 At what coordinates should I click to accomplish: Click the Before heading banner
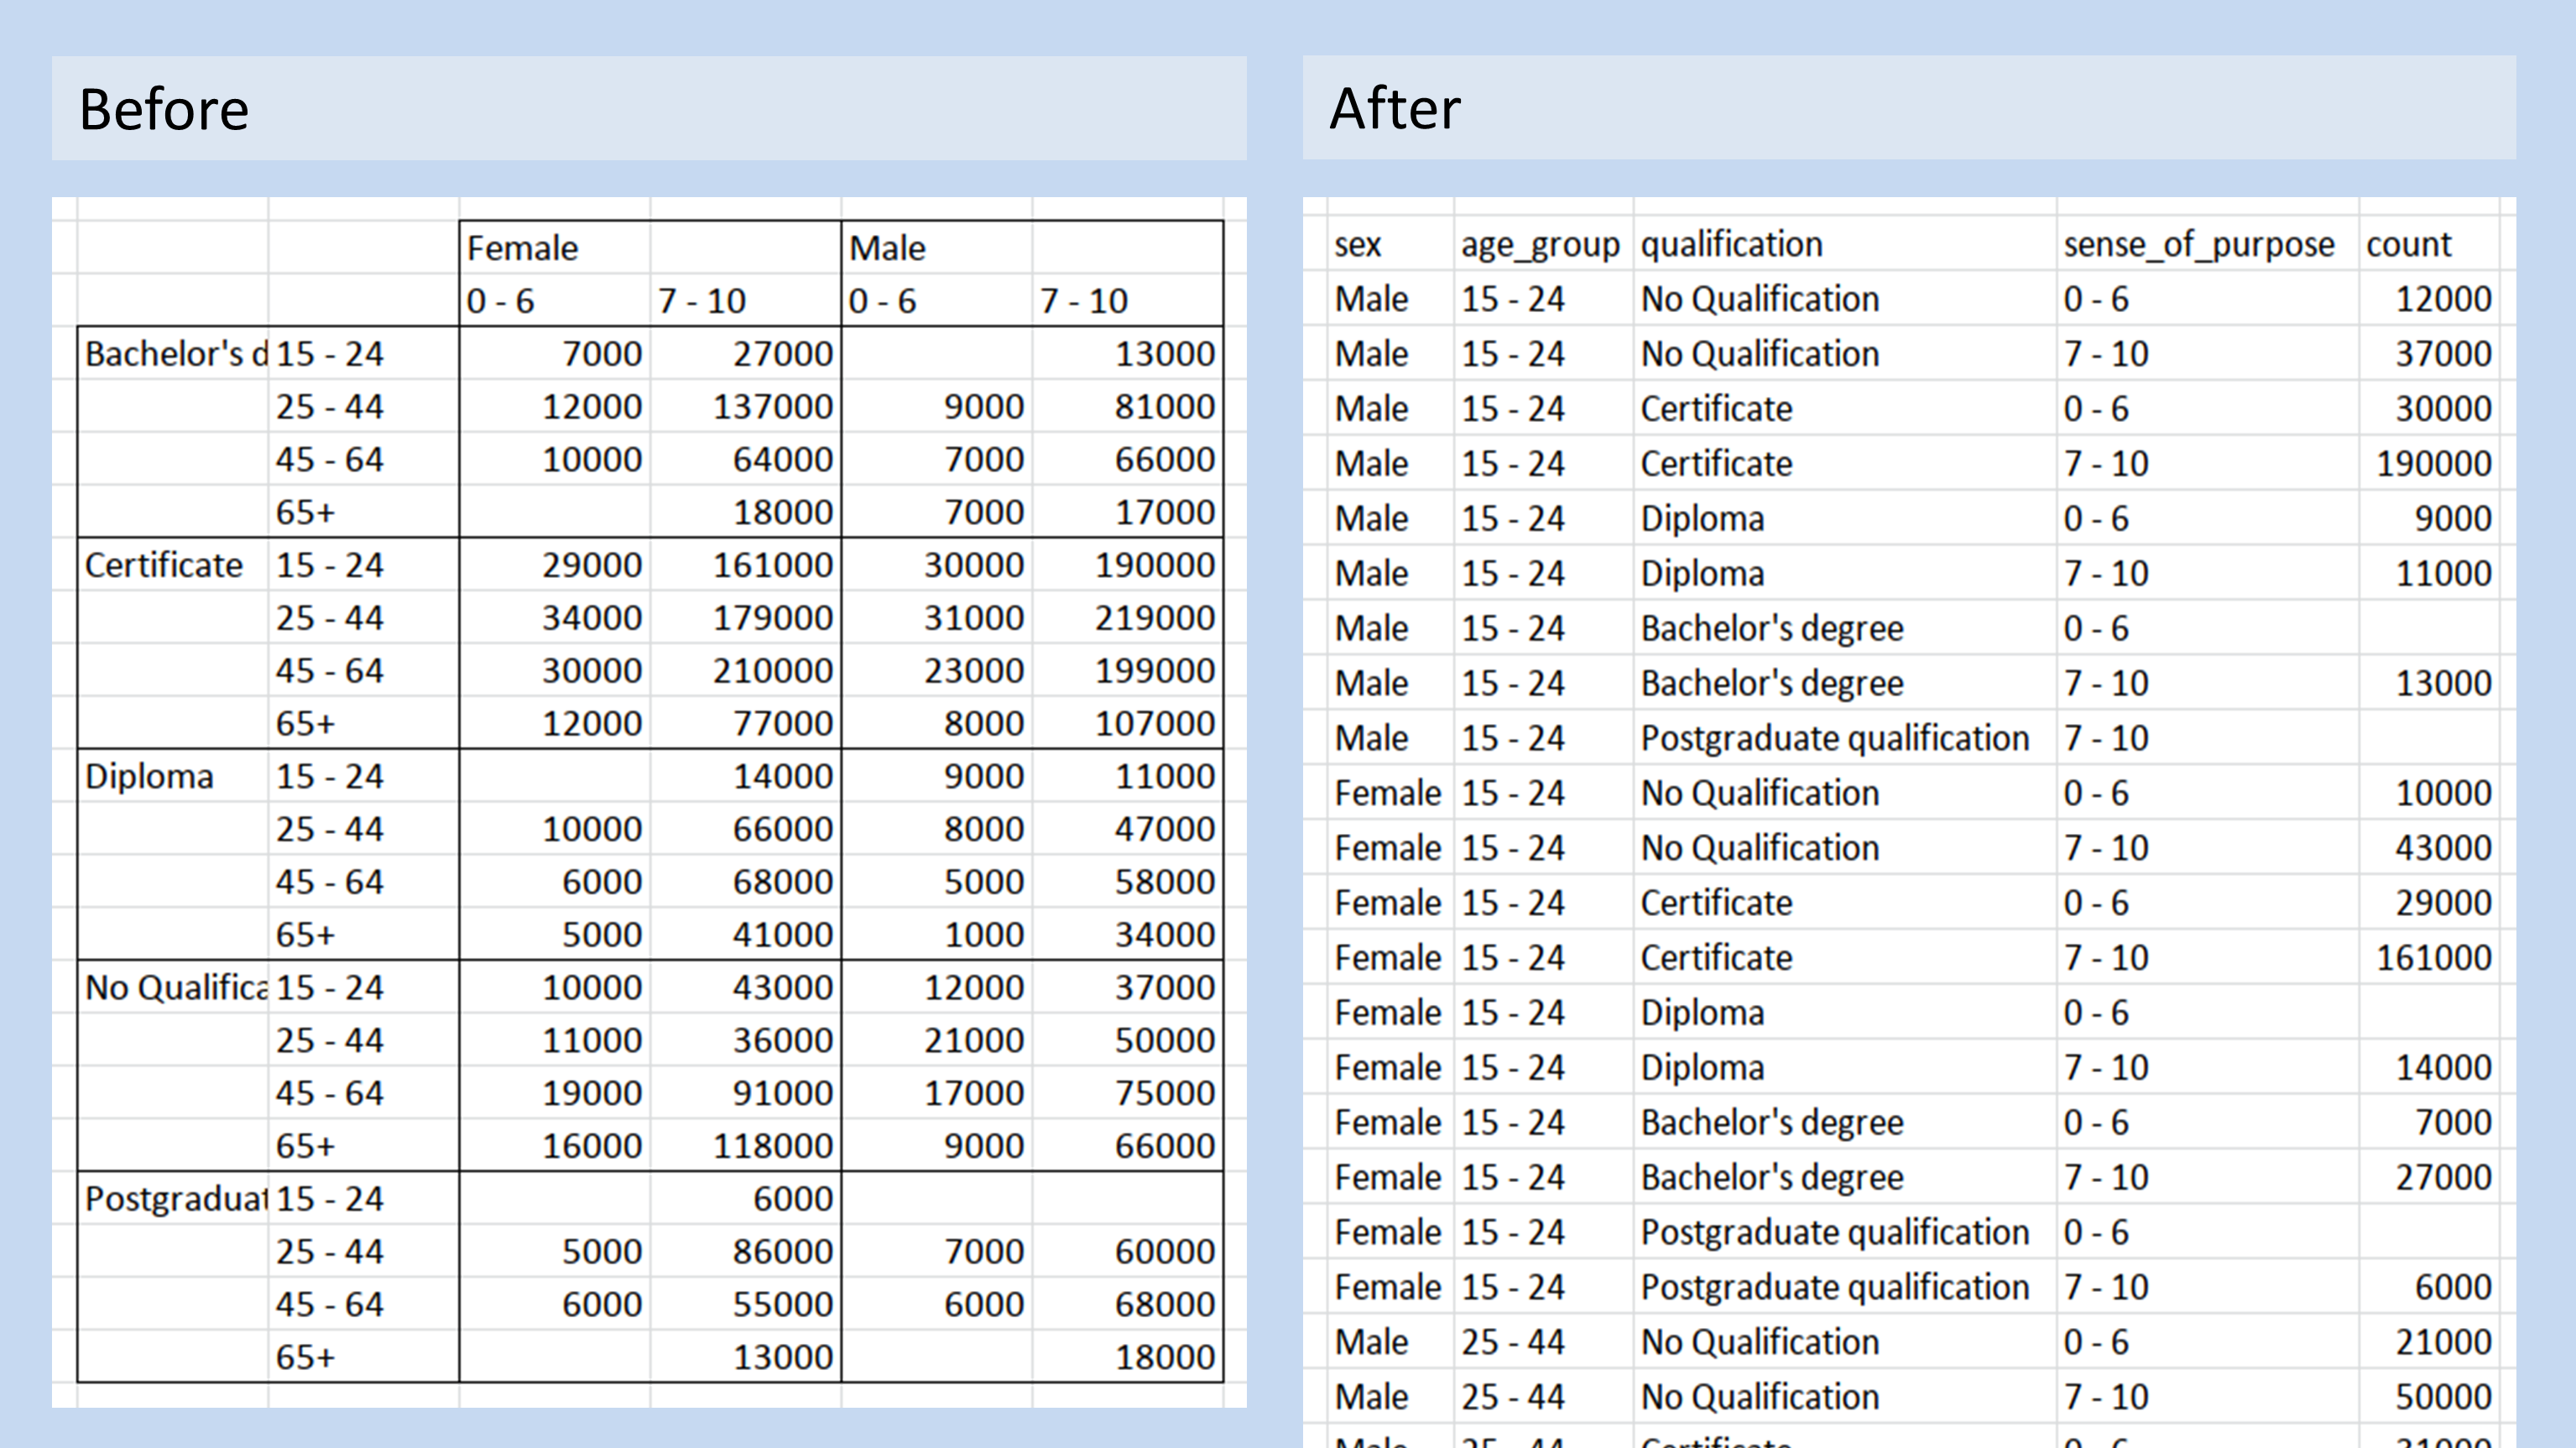point(648,108)
